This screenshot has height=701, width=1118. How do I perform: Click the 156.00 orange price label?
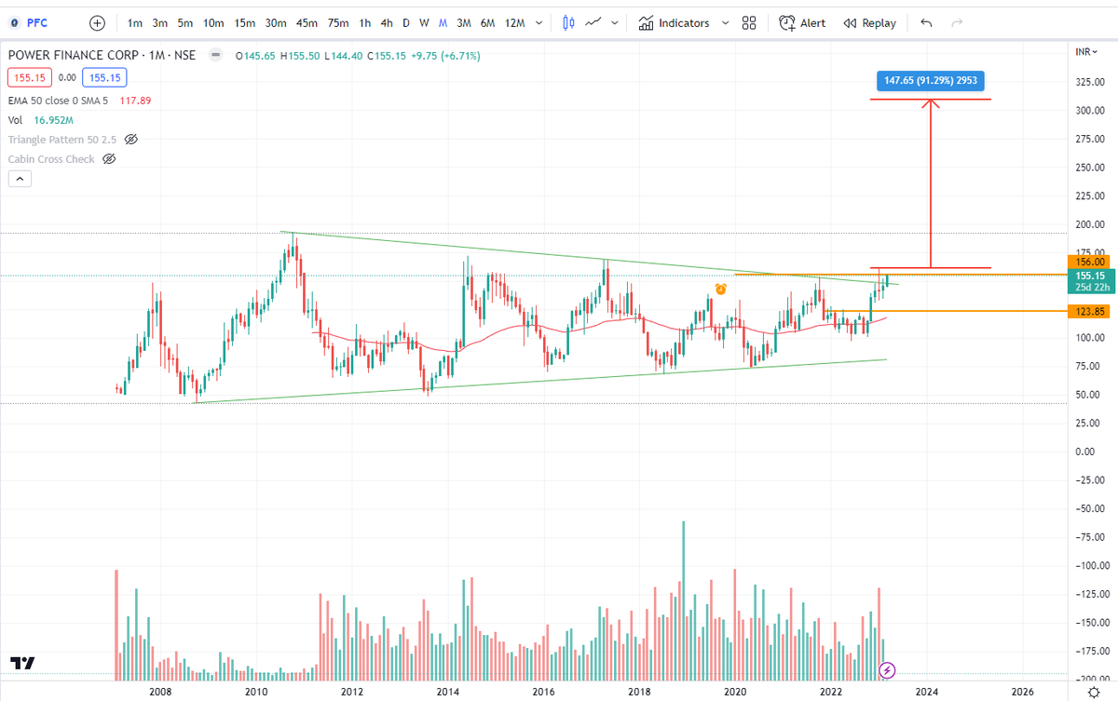tap(1089, 263)
